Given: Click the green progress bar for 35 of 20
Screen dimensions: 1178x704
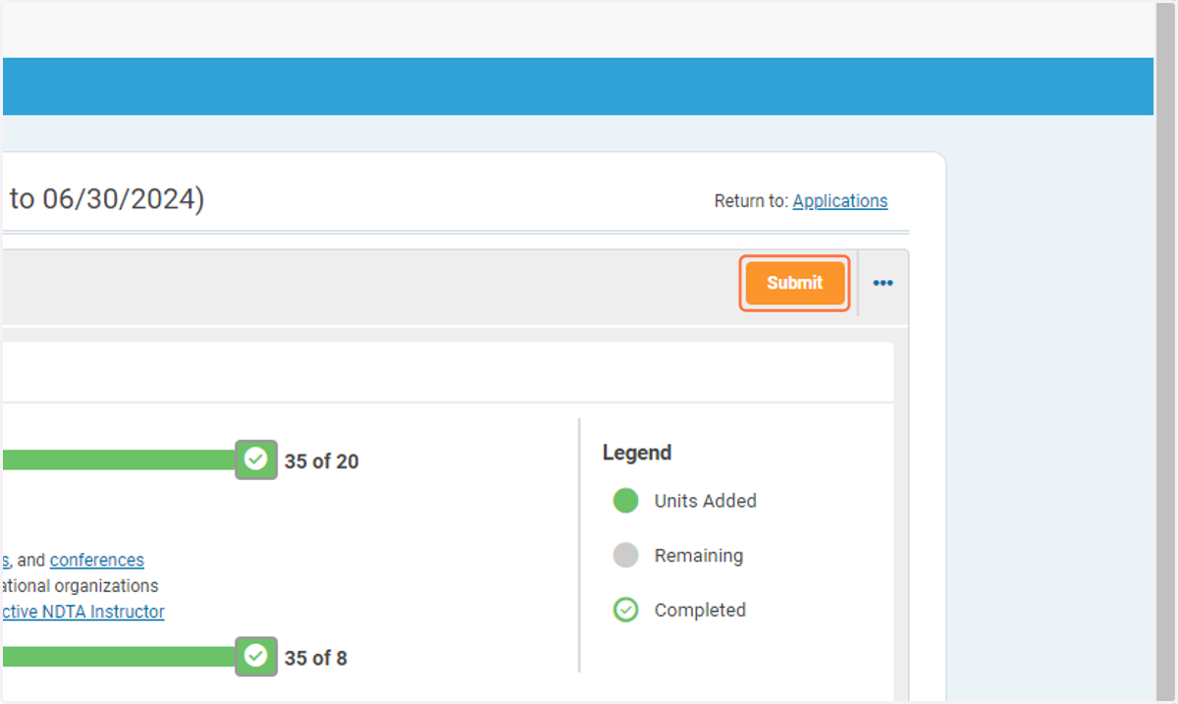Looking at the screenshot, I should [x=118, y=460].
